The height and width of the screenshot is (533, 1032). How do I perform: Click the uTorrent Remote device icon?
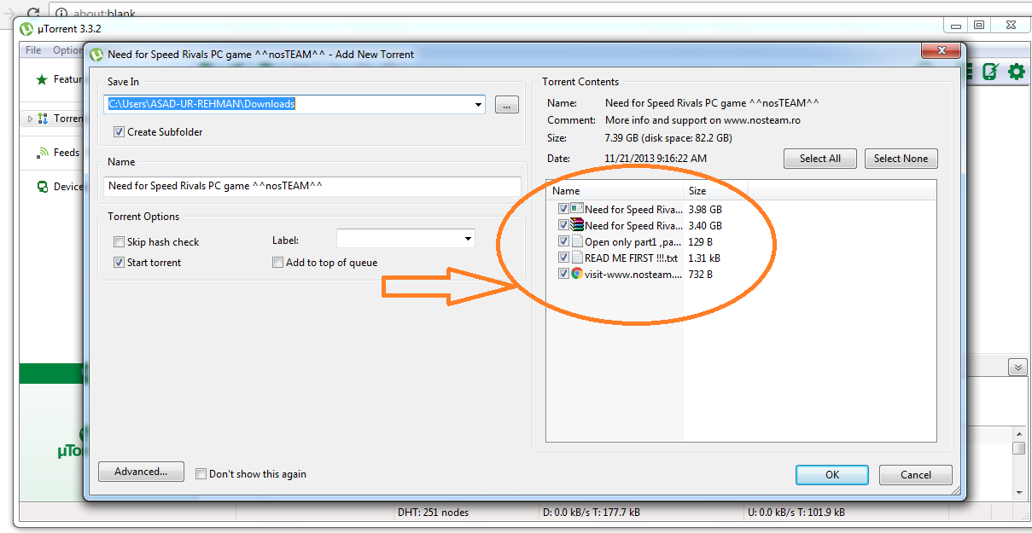click(990, 72)
